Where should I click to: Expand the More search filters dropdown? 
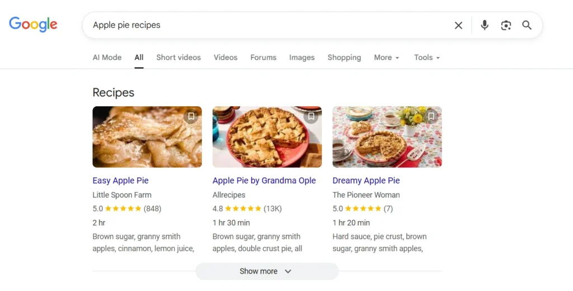click(x=387, y=57)
